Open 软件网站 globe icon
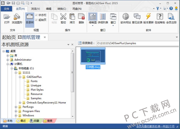The image size is (180, 129). [x=126, y=18]
